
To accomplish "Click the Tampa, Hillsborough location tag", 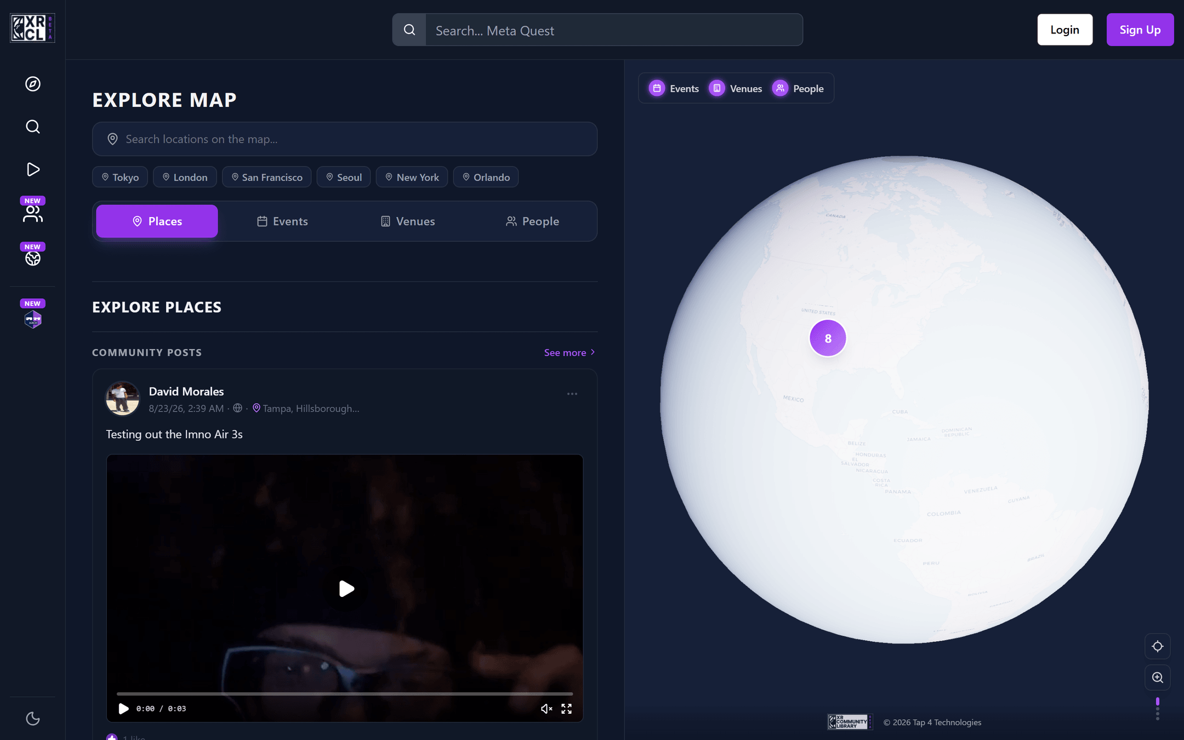I will [x=306, y=408].
